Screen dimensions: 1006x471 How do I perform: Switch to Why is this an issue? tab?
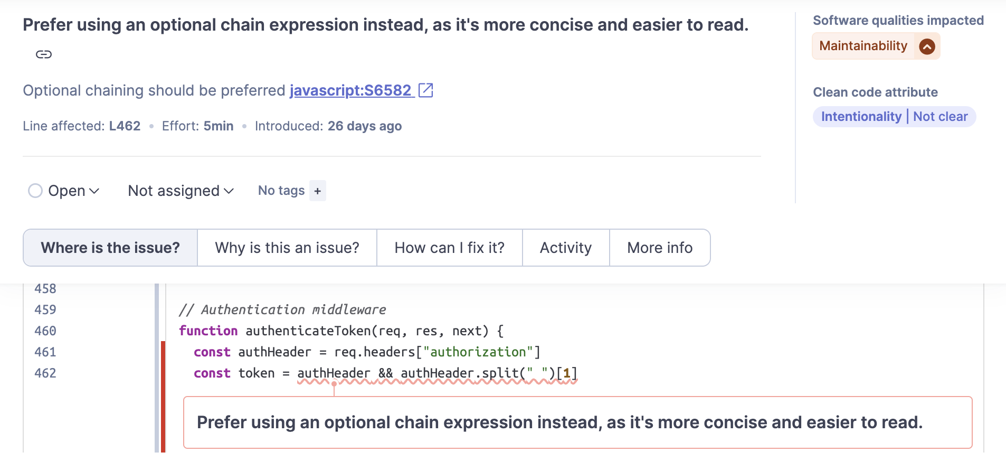287,248
